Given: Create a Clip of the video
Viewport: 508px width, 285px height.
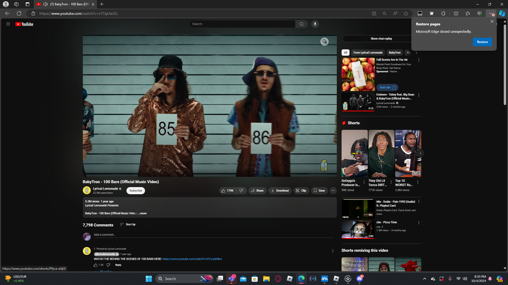Looking at the screenshot, I should coord(301,191).
